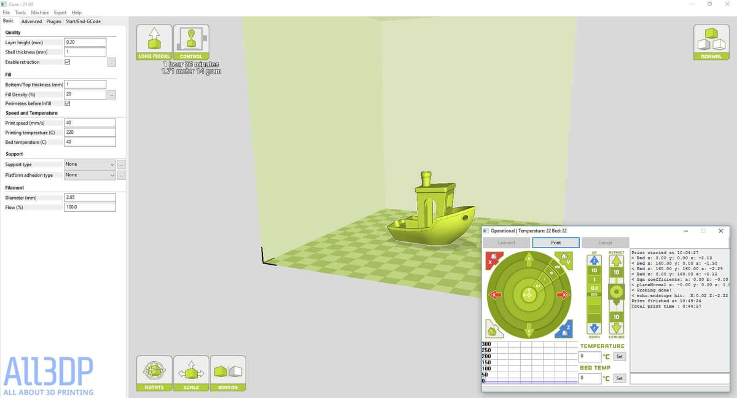Click the extruder gear icon
Viewport: 737px width, 398px height.
(616, 291)
